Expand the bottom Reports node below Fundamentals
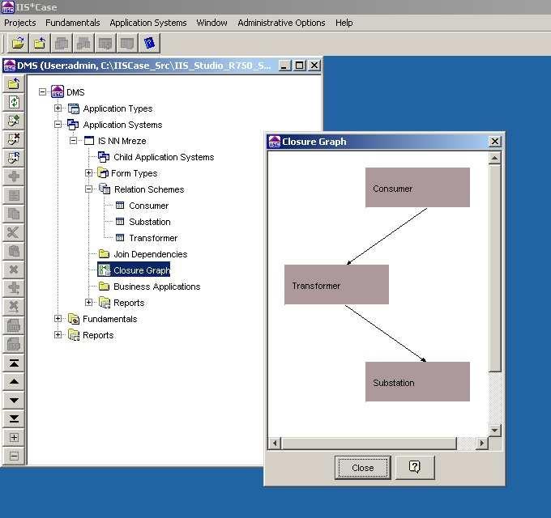This screenshot has width=551, height=518. coord(58,334)
